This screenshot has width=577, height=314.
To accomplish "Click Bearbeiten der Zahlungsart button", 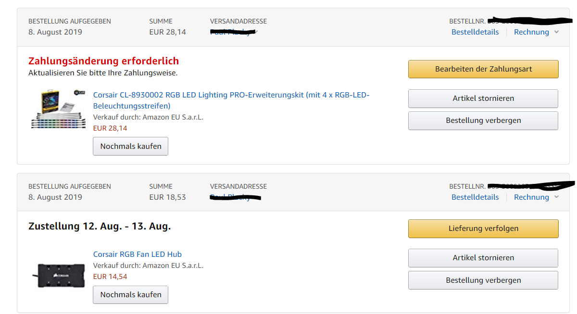I will 483,69.
